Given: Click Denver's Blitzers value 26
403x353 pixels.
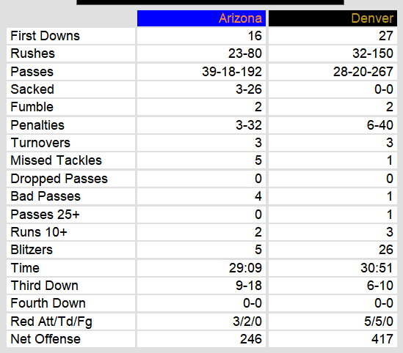Looking at the screenshot, I should coord(386,250).
